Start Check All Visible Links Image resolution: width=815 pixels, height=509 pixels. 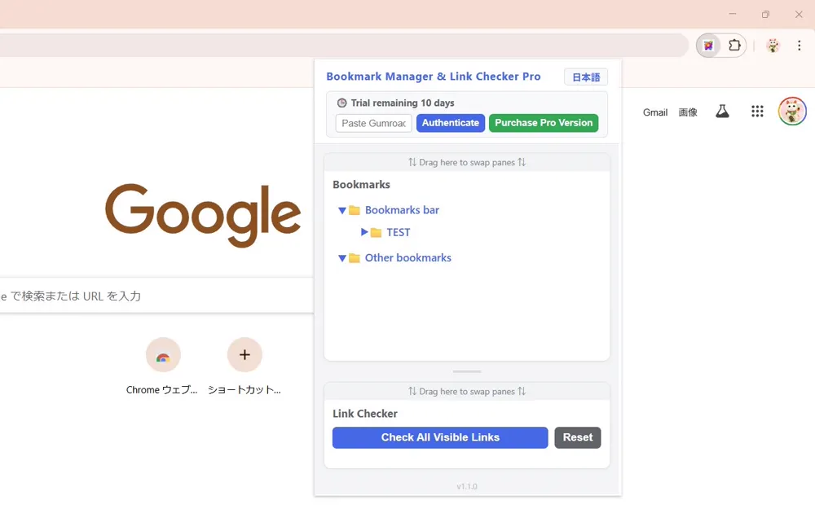(440, 437)
